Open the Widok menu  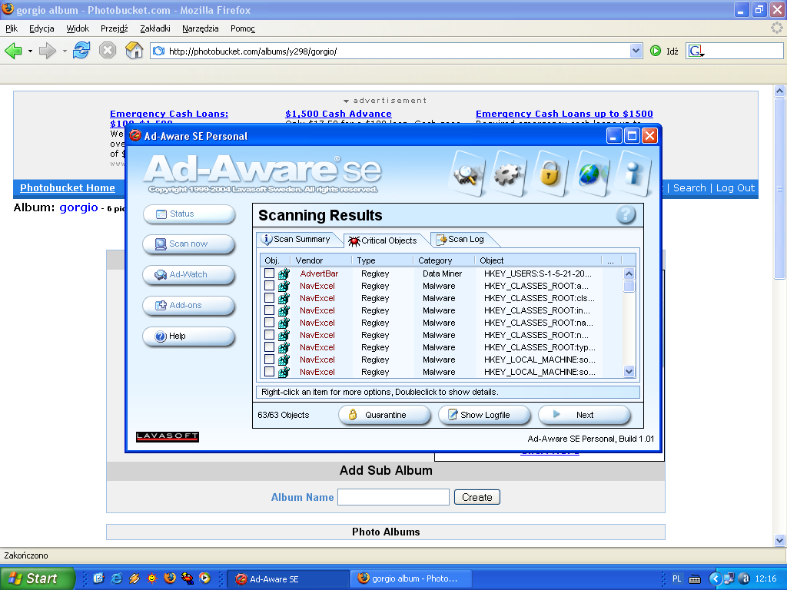tap(78, 28)
